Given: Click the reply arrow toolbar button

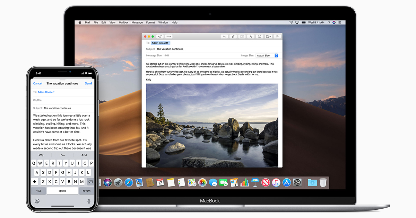Looking at the screenshot, I should click(x=224, y=36).
